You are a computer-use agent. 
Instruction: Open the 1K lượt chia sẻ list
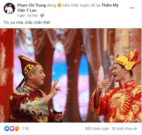pyautogui.click(x=124, y=128)
